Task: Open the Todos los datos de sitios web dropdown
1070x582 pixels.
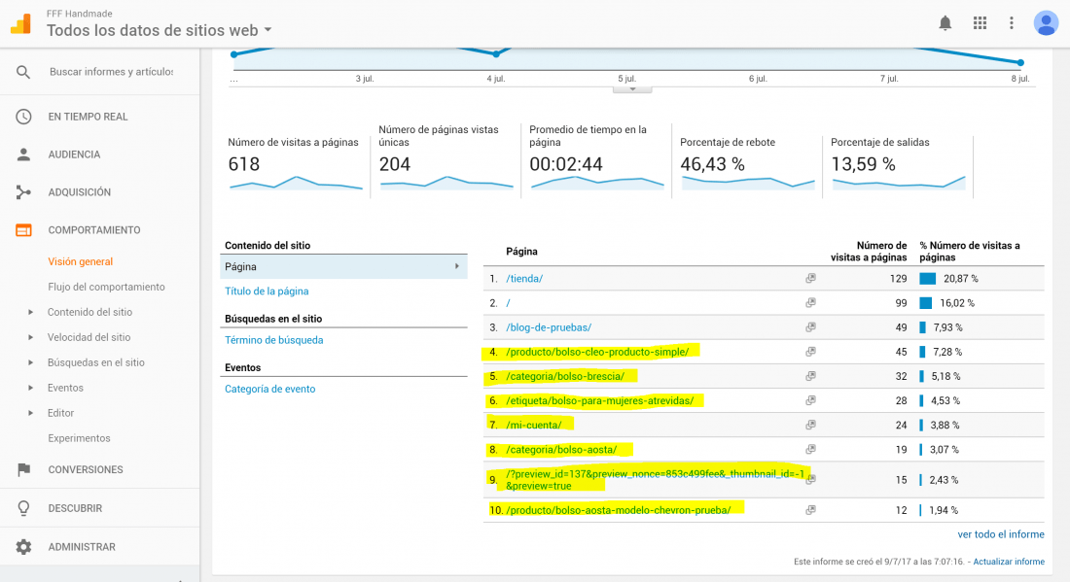Action: point(159,30)
